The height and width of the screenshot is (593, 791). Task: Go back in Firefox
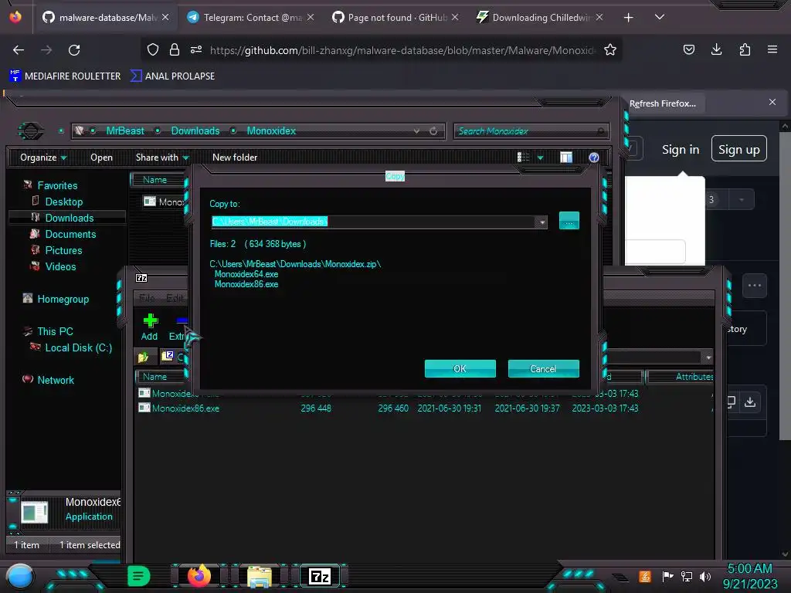pyautogui.click(x=19, y=50)
